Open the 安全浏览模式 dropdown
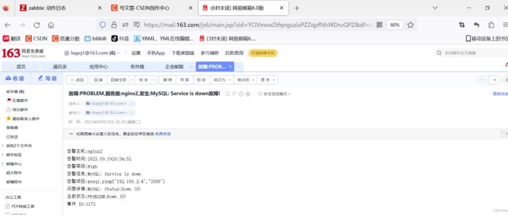This screenshot has height=216, width=508. pos(274,94)
